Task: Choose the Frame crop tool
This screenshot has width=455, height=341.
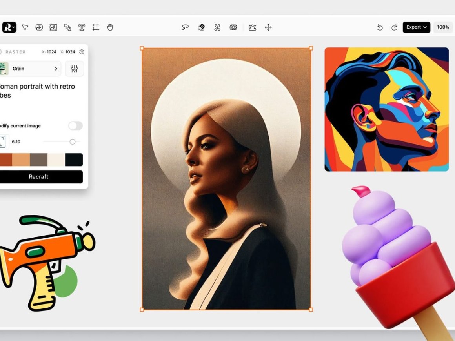Action: point(96,27)
